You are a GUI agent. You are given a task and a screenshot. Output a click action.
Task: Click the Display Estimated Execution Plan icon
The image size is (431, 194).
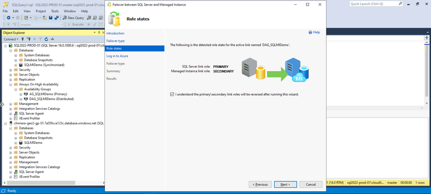(101, 25)
